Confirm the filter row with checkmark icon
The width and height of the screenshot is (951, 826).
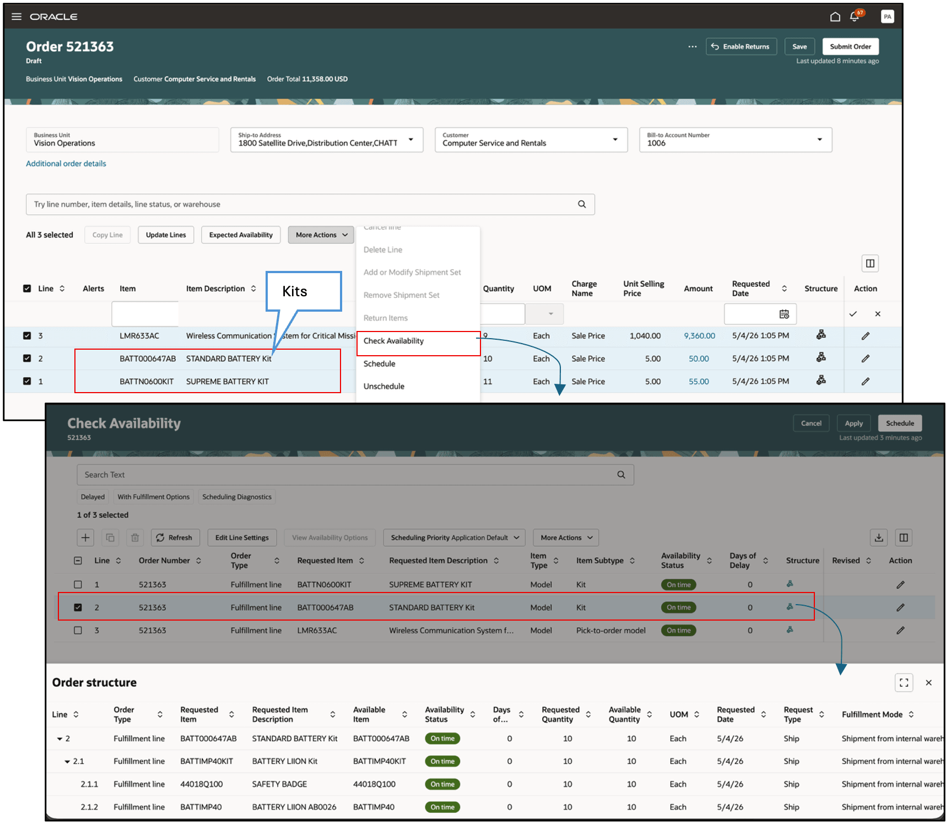point(853,314)
